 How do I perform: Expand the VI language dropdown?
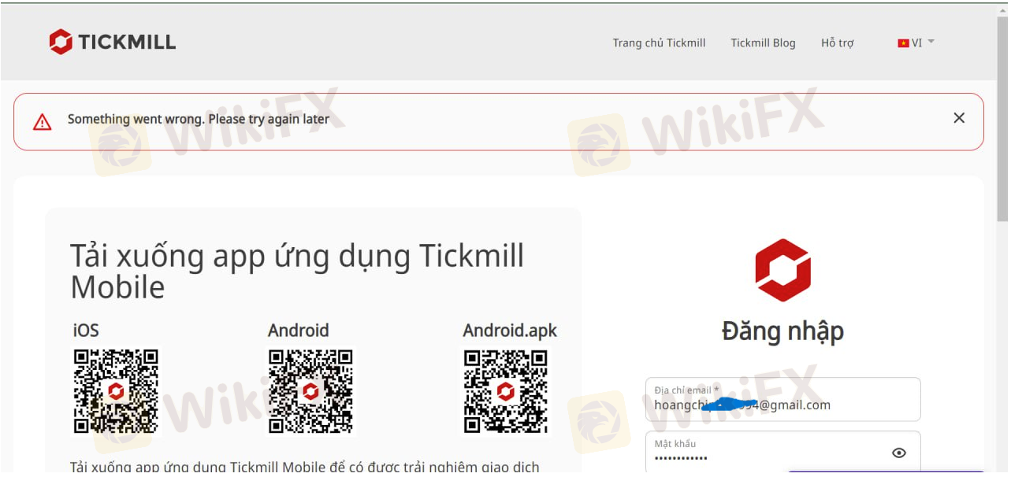point(916,43)
